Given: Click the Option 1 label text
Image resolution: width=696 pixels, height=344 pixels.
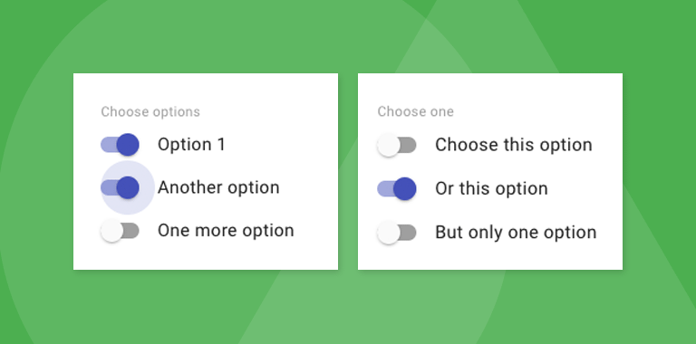Looking at the screenshot, I should [x=191, y=145].
